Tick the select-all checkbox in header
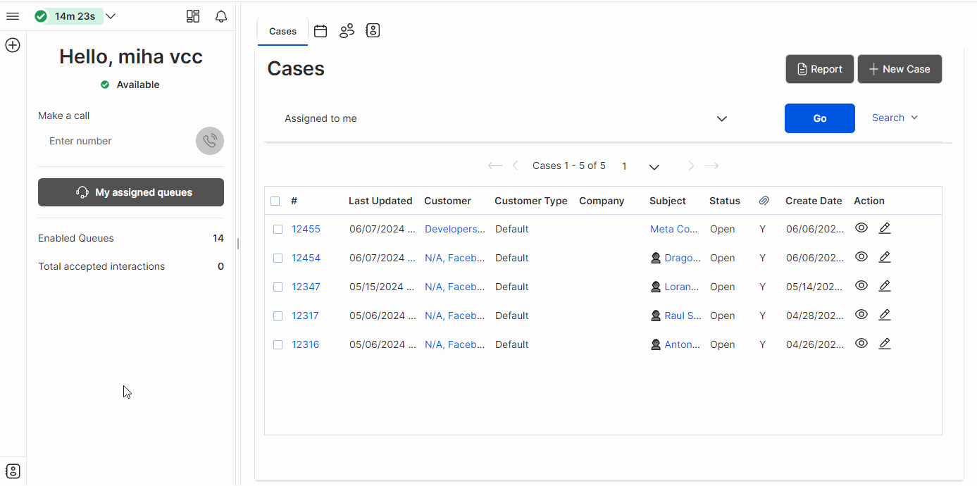The width and height of the screenshot is (977, 486). pyautogui.click(x=275, y=201)
